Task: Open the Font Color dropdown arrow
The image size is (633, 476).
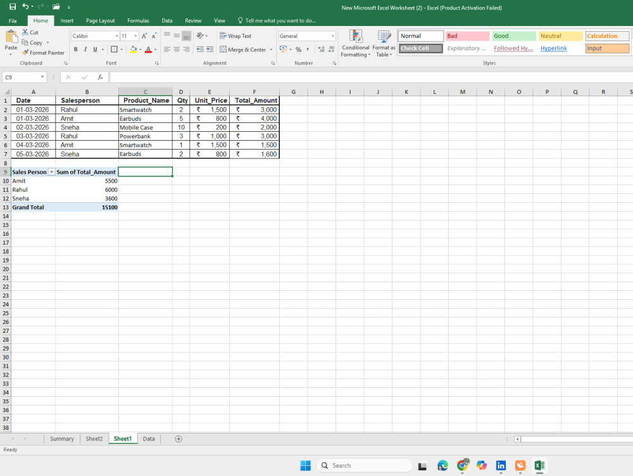Action: [156, 49]
